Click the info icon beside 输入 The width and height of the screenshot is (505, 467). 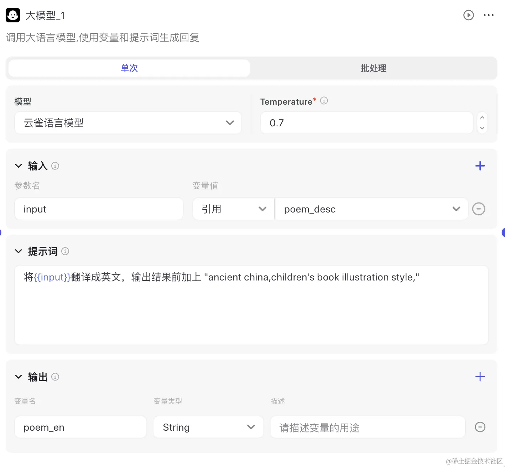(55, 166)
